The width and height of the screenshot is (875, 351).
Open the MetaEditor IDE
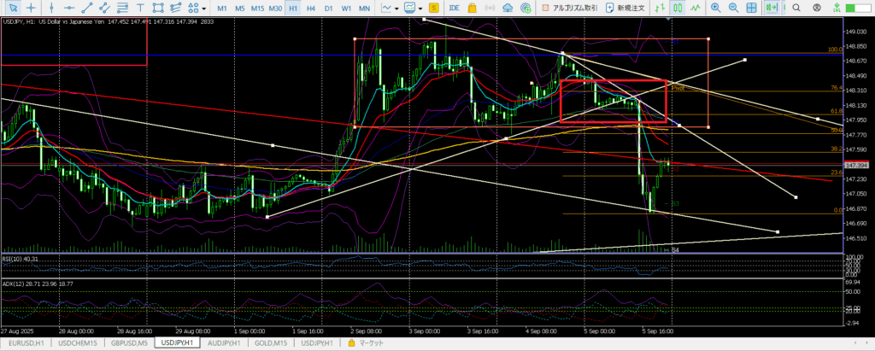click(x=454, y=8)
